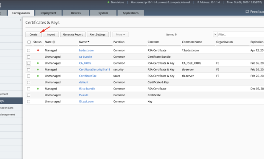Click the Name column sort arrow
Image resolution: width=264 pixels, height=159 pixels.
pyautogui.click(x=88, y=41)
